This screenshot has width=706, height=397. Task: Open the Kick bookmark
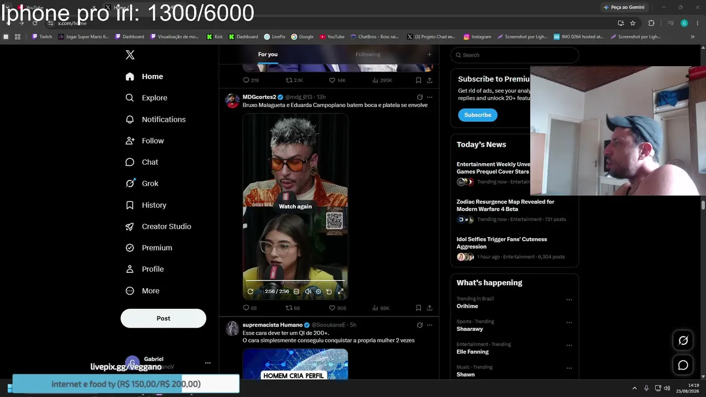tap(215, 37)
